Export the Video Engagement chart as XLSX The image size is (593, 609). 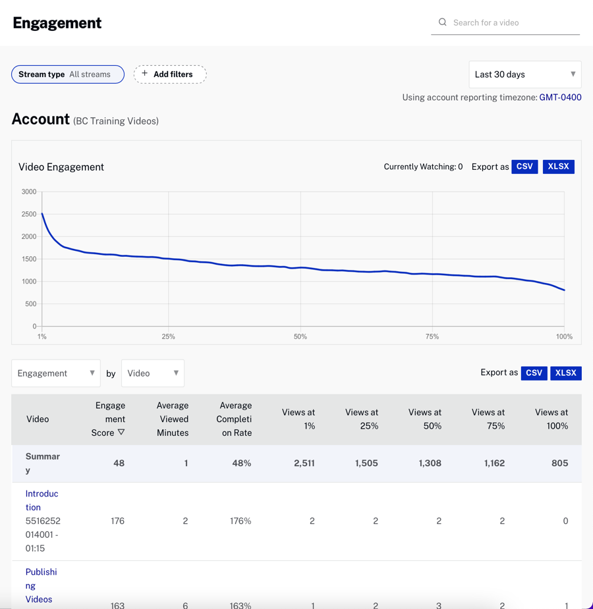(558, 167)
